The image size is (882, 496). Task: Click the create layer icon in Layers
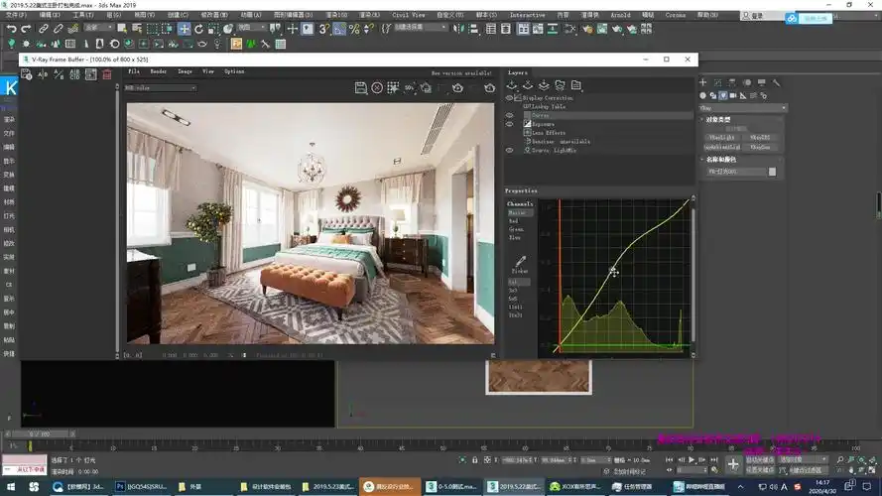(512, 85)
